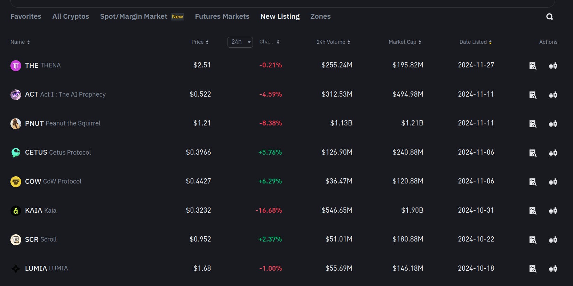This screenshot has width=573, height=286.
Task: Switch to the Zones tab
Action: [x=320, y=16]
